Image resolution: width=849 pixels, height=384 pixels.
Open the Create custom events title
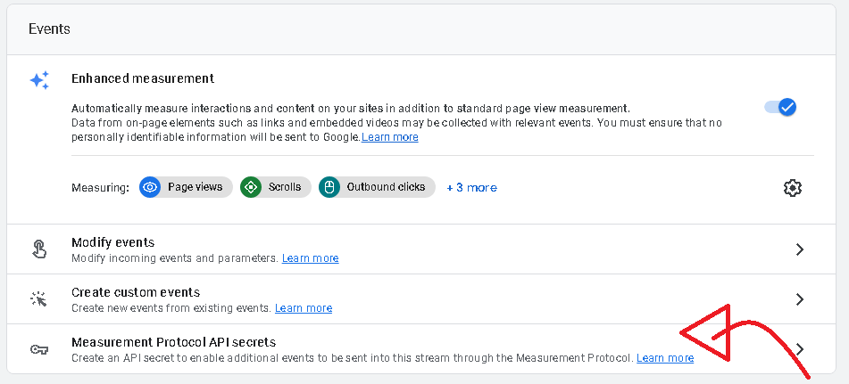point(136,292)
